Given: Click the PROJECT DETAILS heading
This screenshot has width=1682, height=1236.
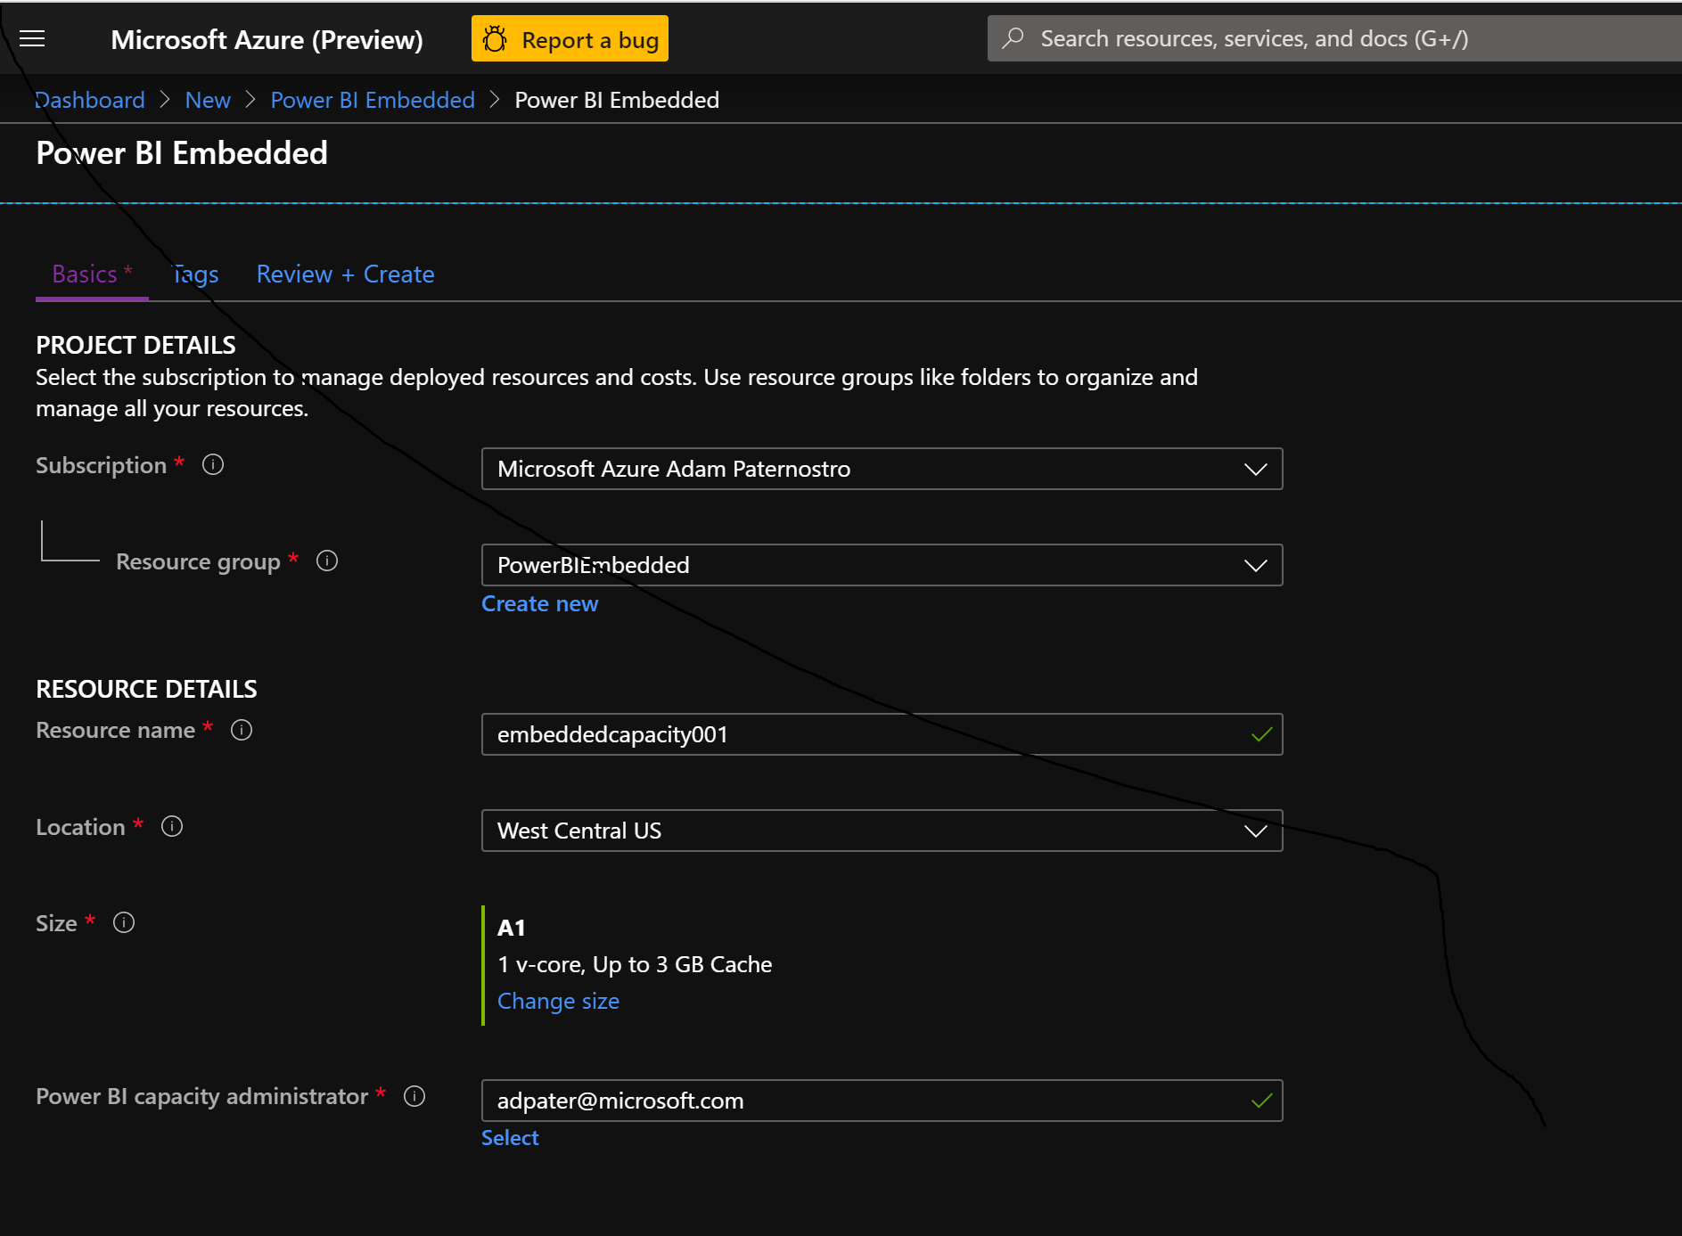Looking at the screenshot, I should coord(135,345).
